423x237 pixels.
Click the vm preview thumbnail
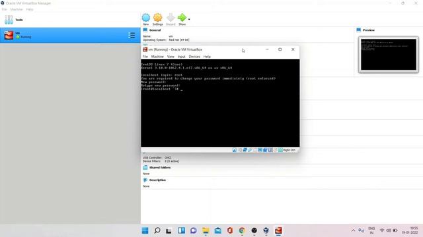pos(389,55)
